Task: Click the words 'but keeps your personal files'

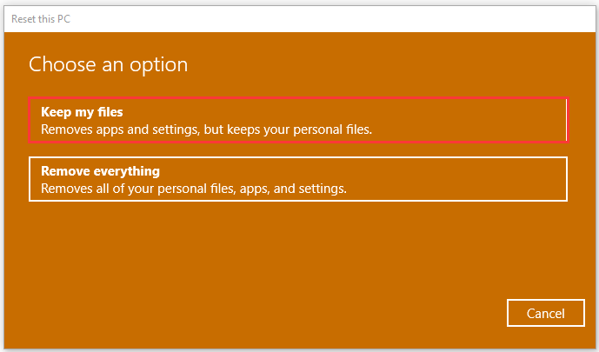Action: pyautogui.click(x=288, y=130)
